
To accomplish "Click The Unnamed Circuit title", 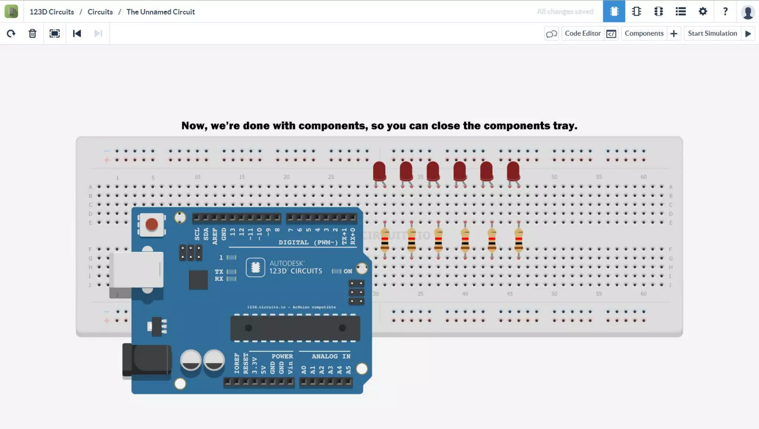I will pos(160,12).
